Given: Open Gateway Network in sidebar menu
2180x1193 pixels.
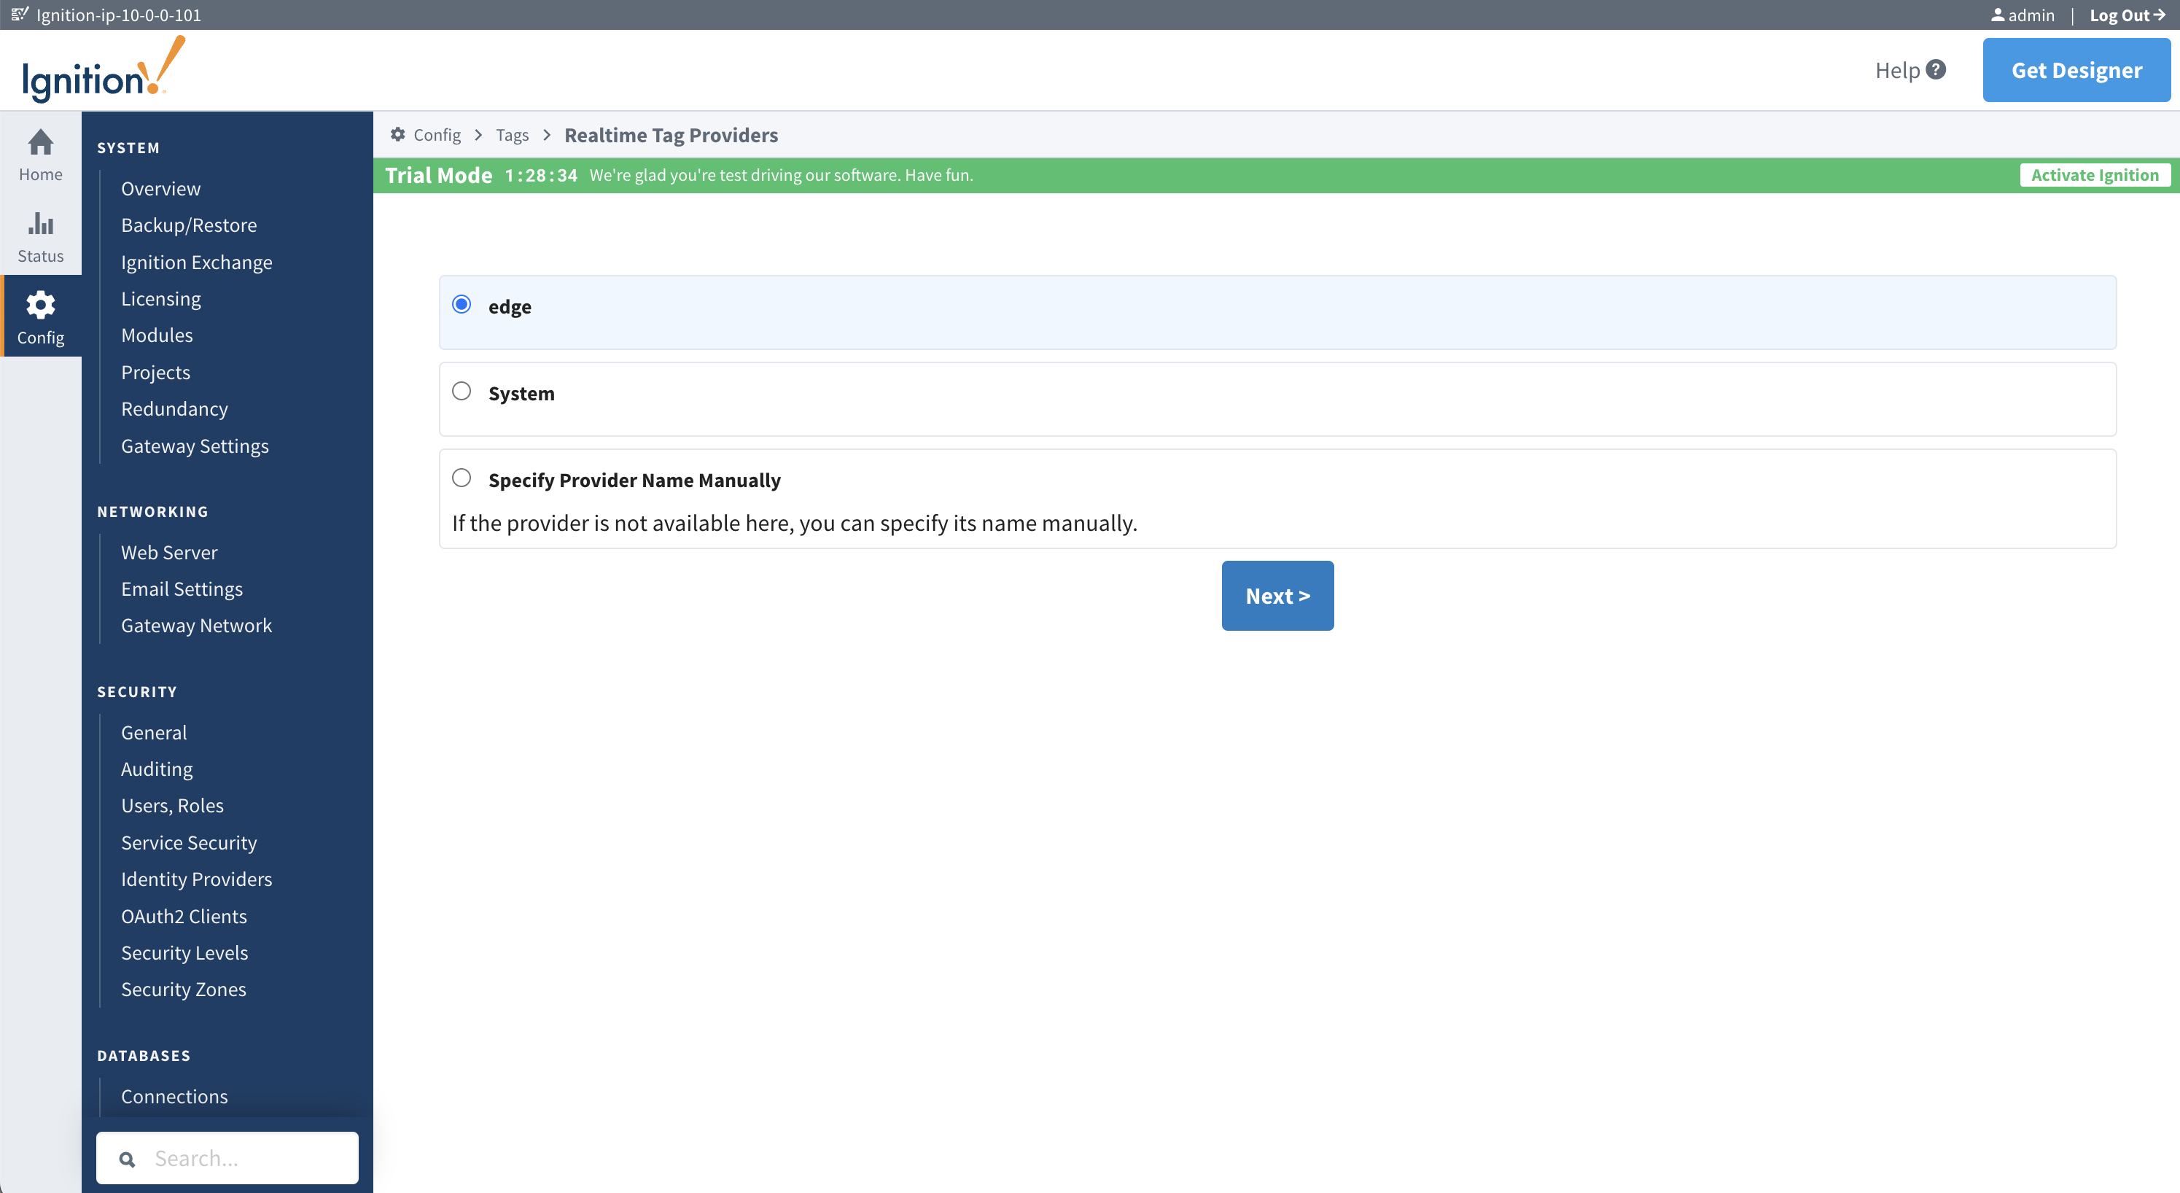Looking at the screenshot, I should 196,625.
